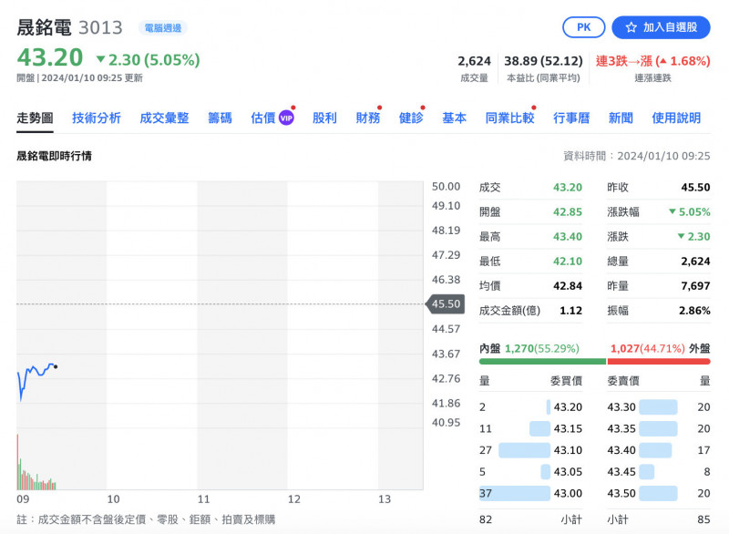The image size is (729, 534).
Task: Click the 連3跌→漲 streak indicator
Action: click(652, 61)
